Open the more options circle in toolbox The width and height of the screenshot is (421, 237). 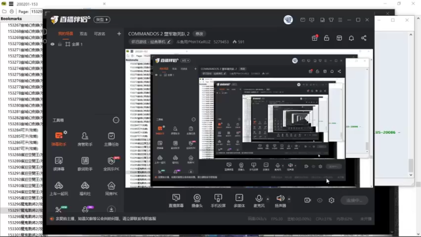click(x=116, y=120)
